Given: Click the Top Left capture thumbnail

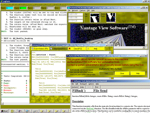Looking at the screenshot, I should tap(95, 18).
